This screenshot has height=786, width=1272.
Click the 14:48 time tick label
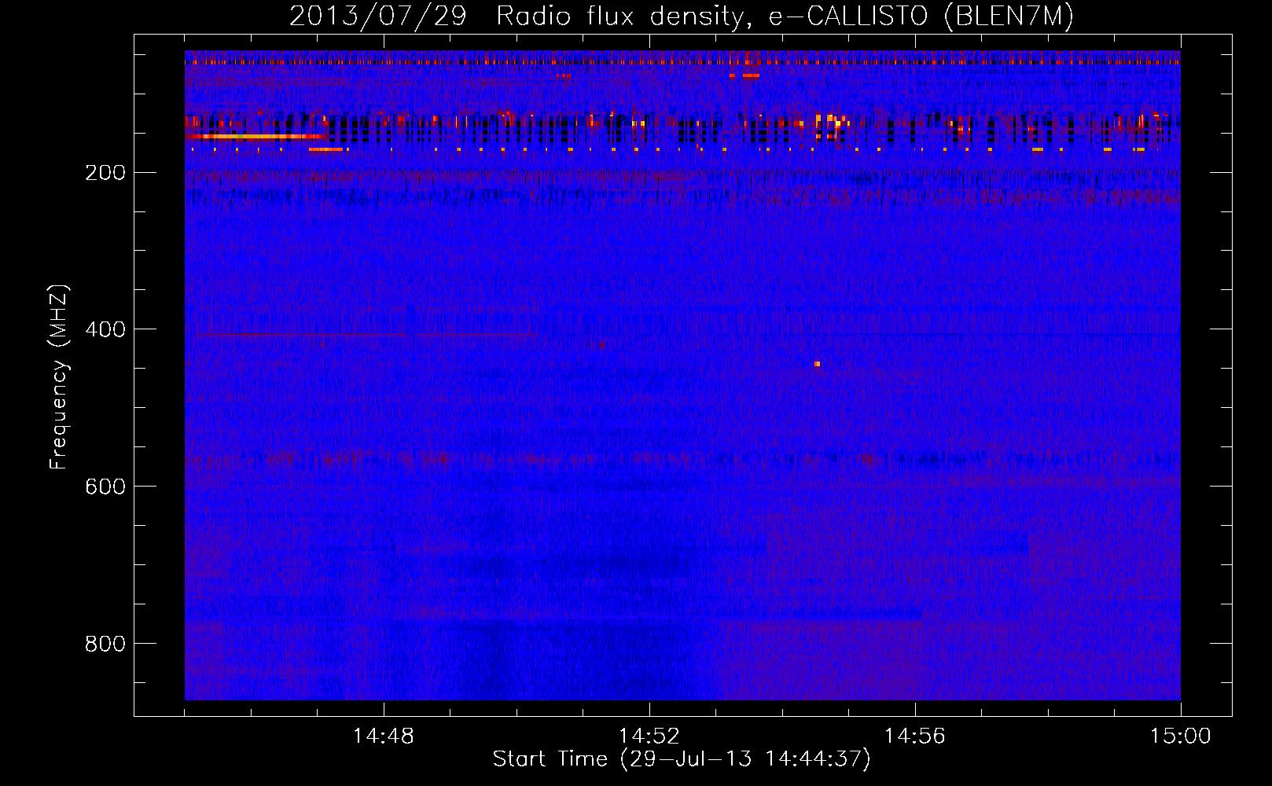(384, 736)
